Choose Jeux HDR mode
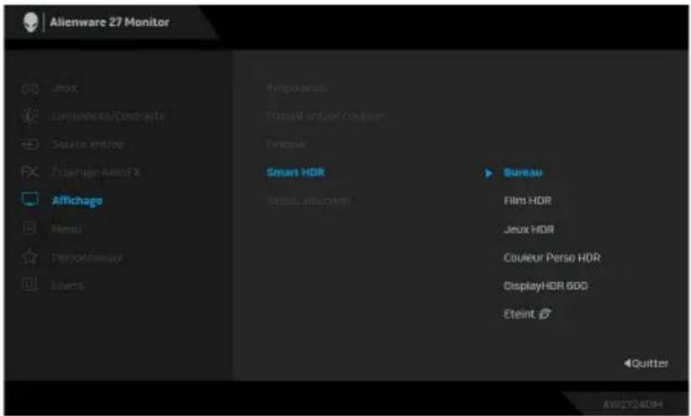This screenshot has height=416, width=691. (x=529, y=229)
